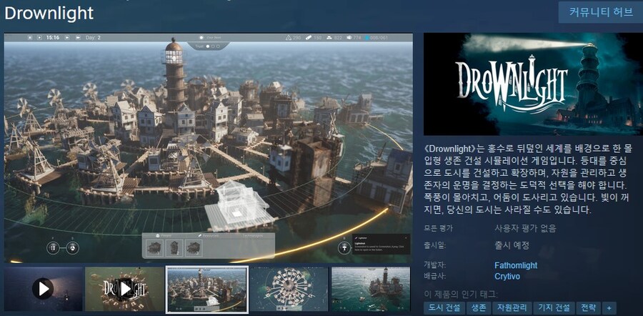Pick the 전략 tag
This screenshot has height=316, width=643.
tap(588, 307)
